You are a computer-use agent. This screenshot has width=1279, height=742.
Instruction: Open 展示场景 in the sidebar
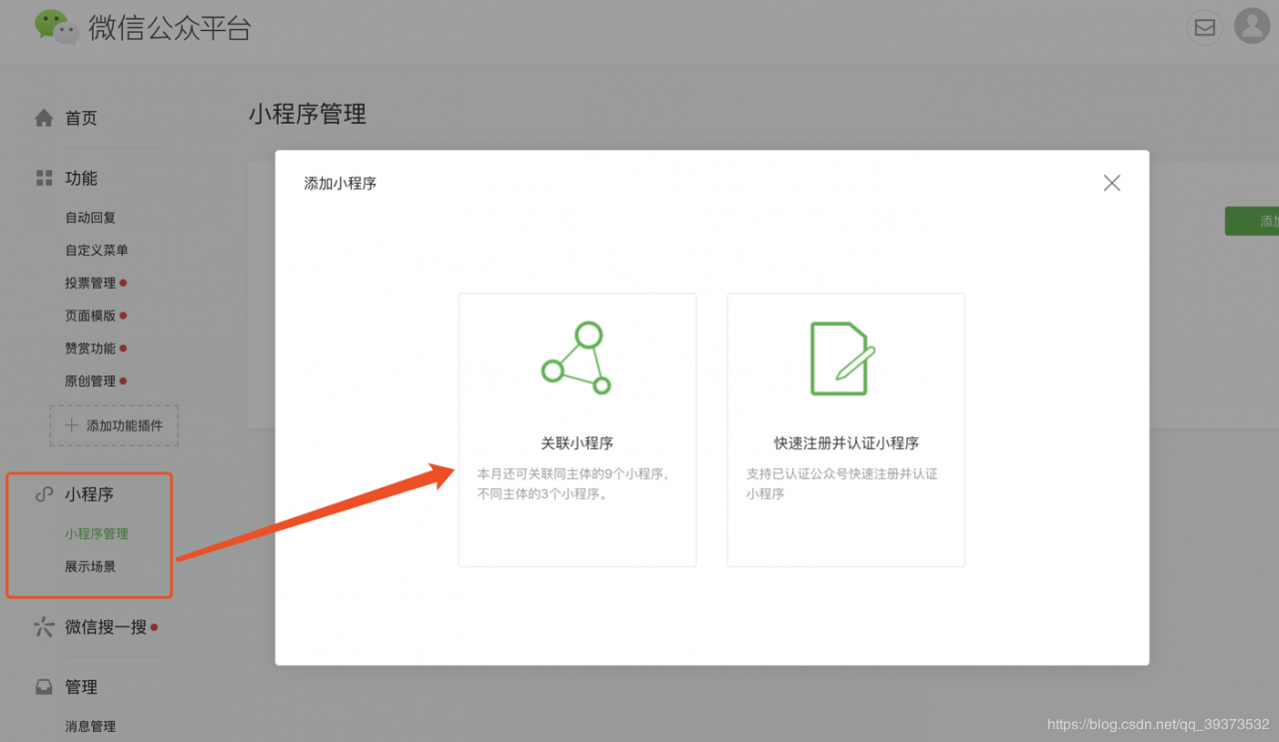pyautogui.click(x=91, y=566)
